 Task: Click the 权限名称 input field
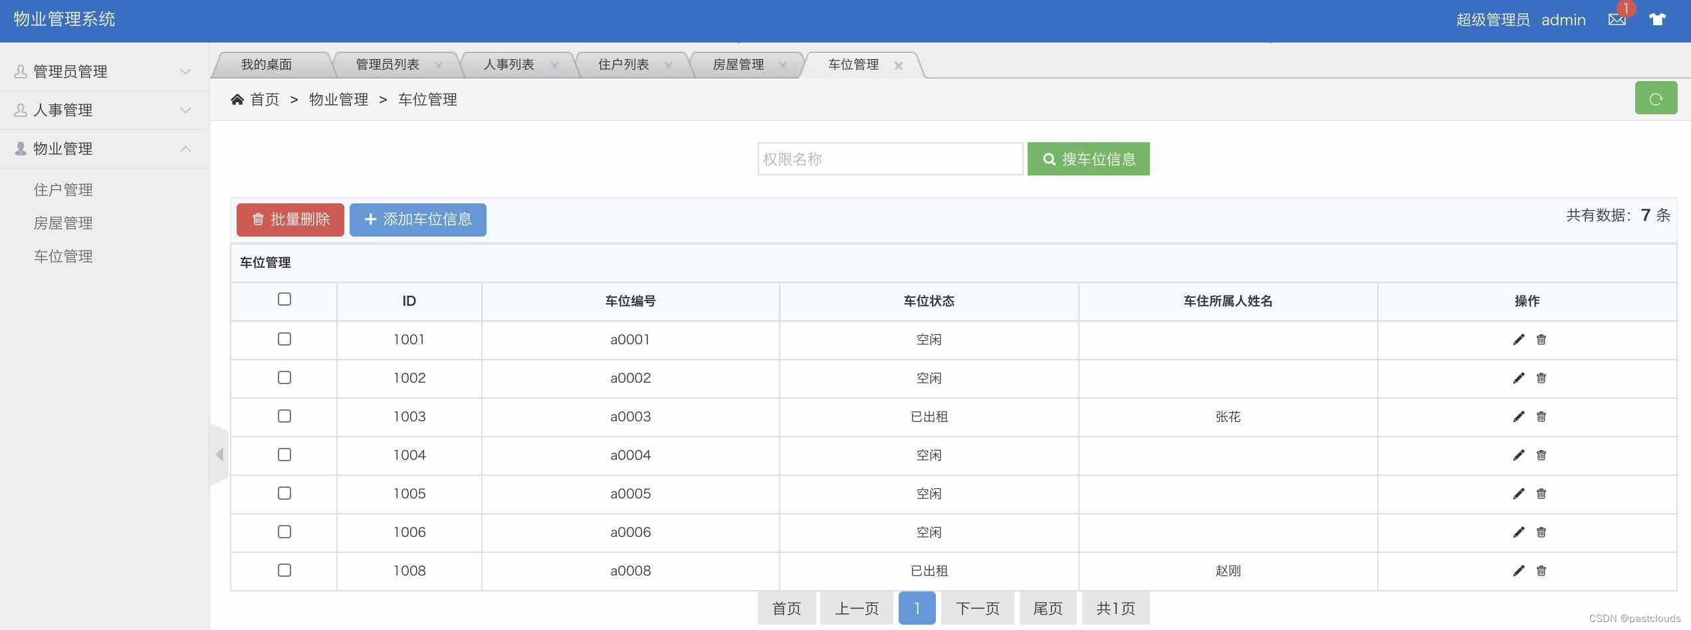point(890,159)
